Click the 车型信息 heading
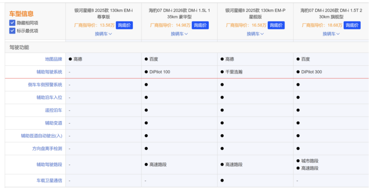The image size is (369, 188). point(22,14)
